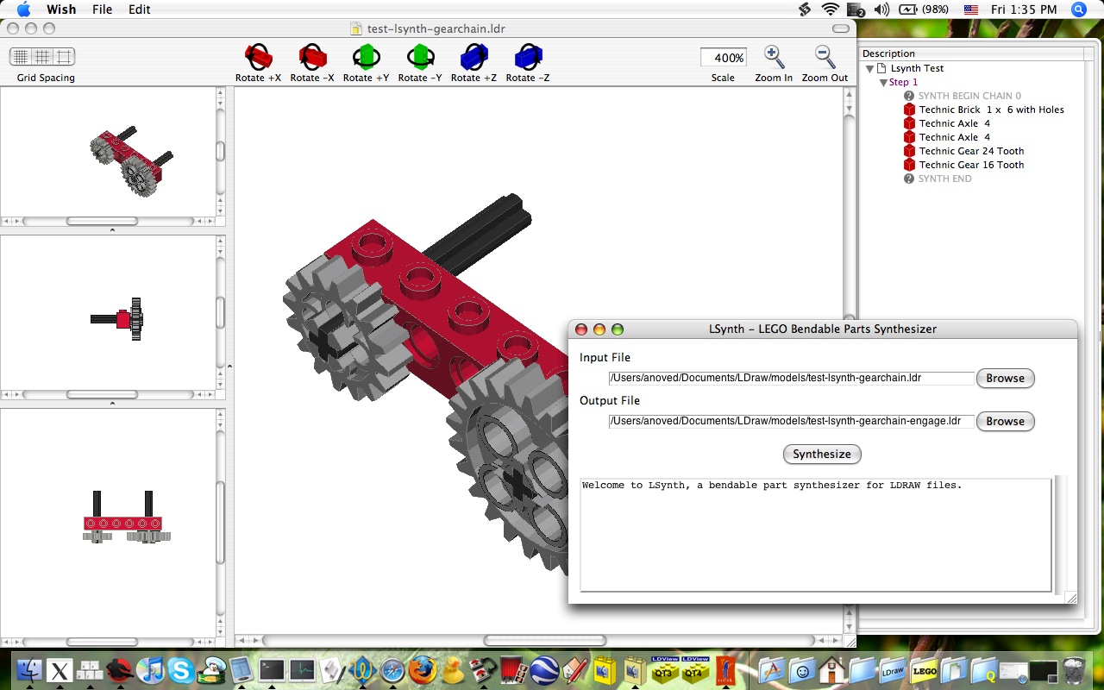Open the LDraw folder in the Dock
The image size is (1104, 690).
tap(893, 670)
